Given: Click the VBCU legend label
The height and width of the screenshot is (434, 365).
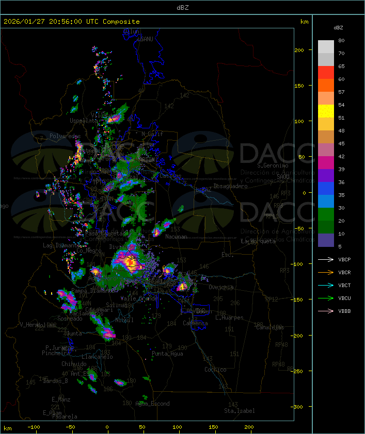Looking at the screenshot, I should (344, 298).
